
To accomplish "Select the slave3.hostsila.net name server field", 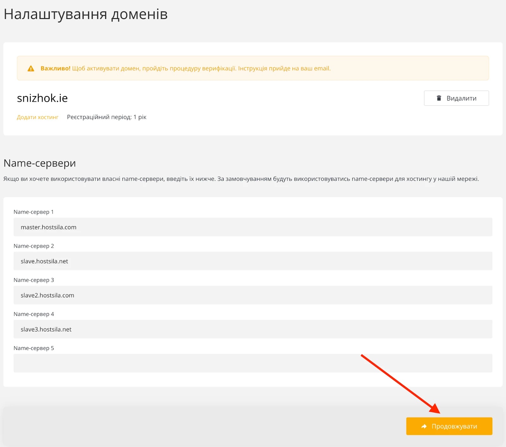I will [253, 329].
